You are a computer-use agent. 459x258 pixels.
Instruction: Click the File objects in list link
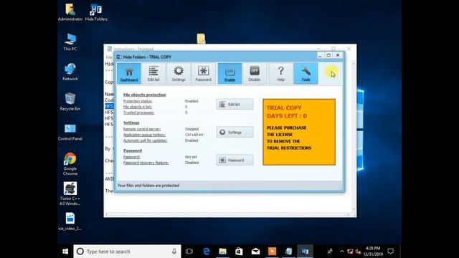pyautogui.click(x=137, y=107)
